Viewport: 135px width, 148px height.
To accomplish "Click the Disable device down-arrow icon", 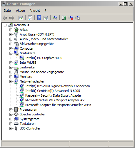I will tap(78, 18).
